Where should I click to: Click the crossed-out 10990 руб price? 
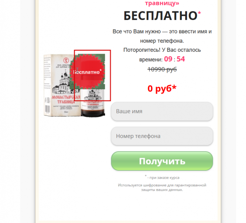162,69
